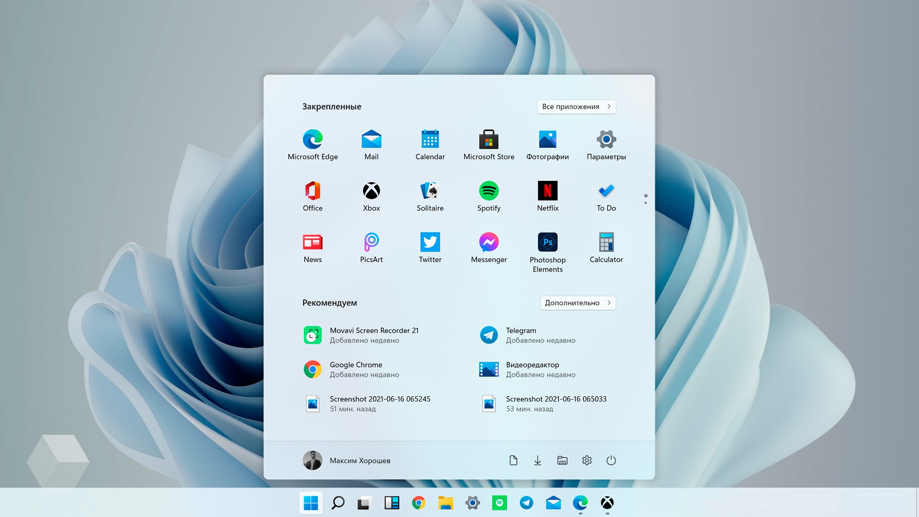The image size is (919, 517).
Task: Open the To Do app
Action: pyautogui.click(x=606, y=196)
